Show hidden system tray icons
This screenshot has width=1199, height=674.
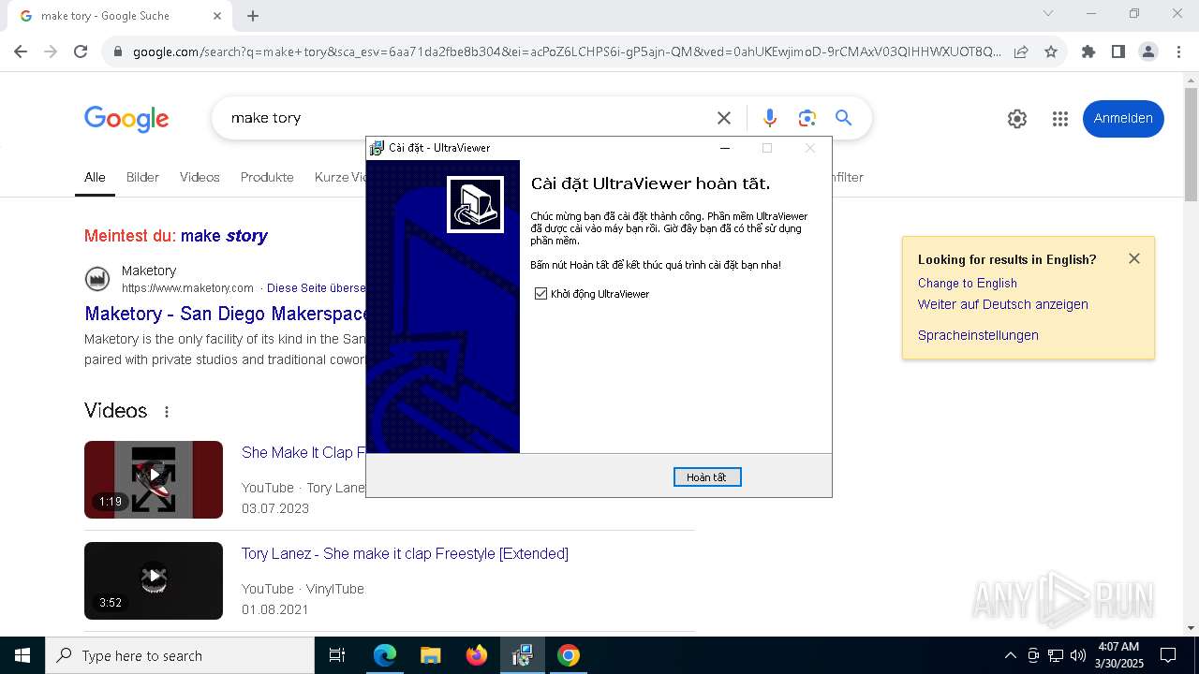[x=1010, y=655]
